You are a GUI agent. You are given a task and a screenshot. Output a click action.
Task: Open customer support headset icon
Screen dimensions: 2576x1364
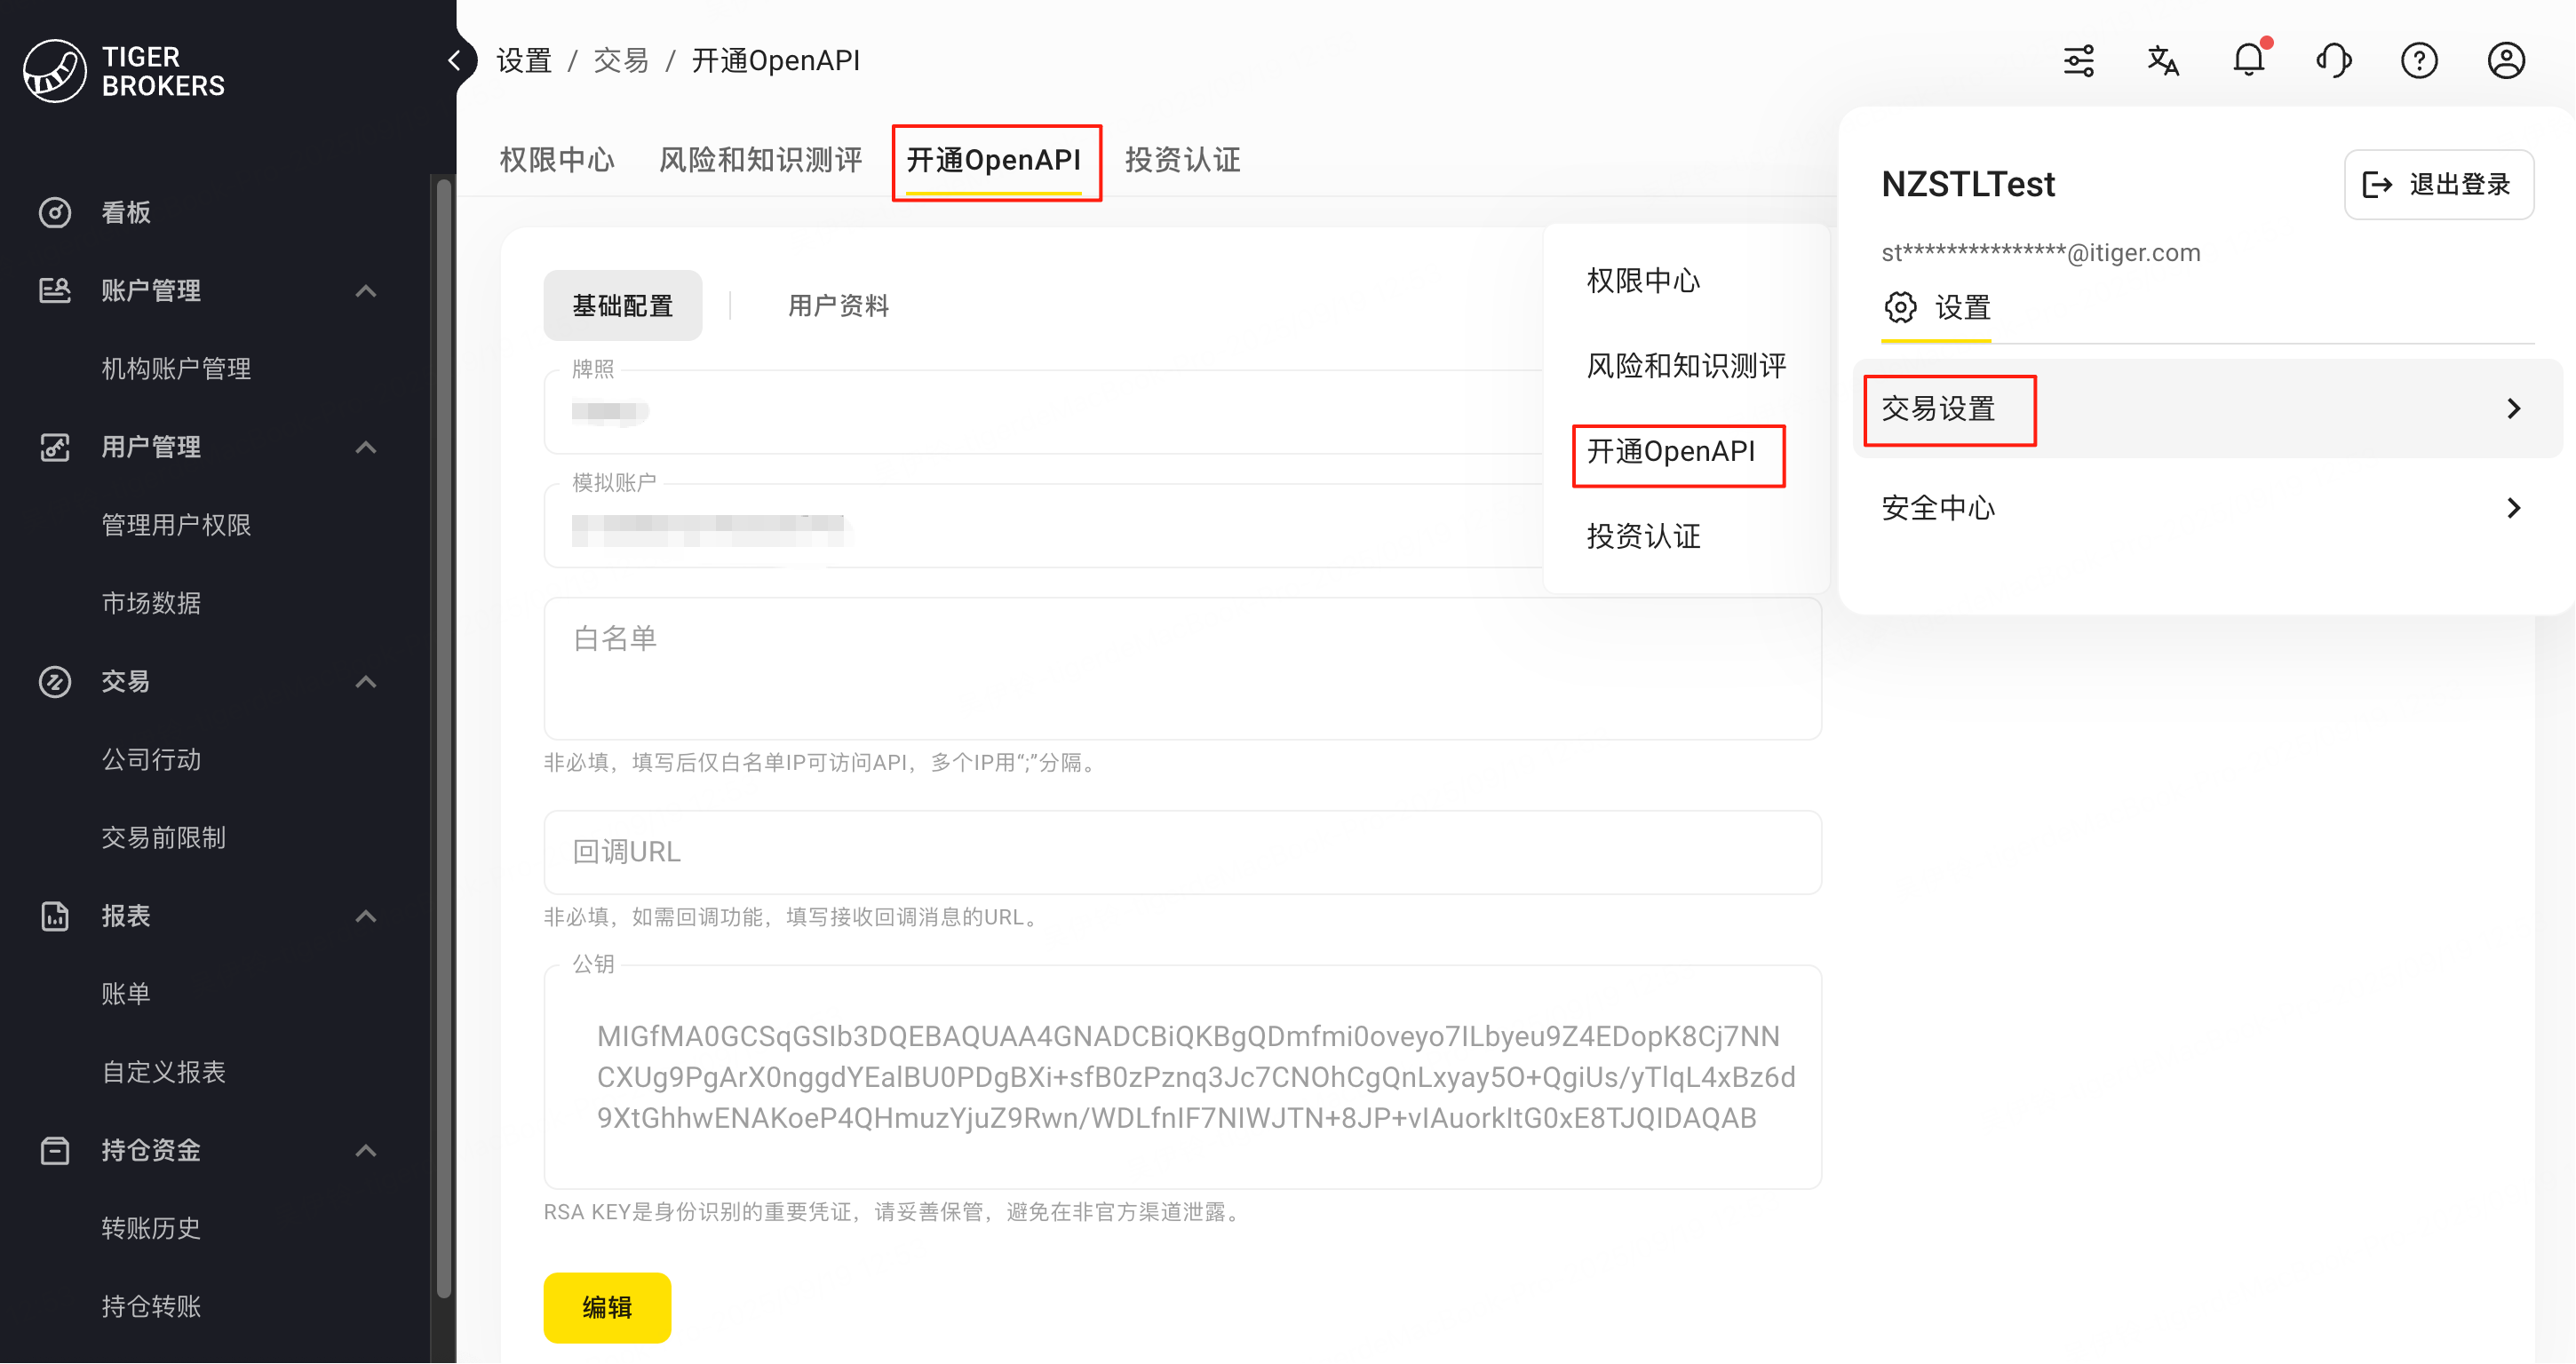point(2334,61)
